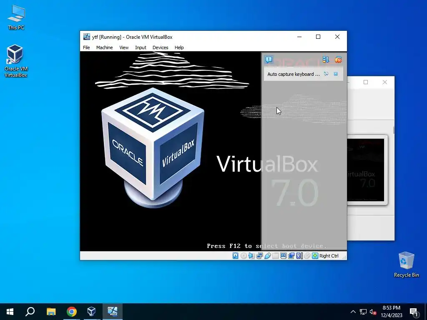Click the do-not-show-again icon for keyboard notice
This screenshot has height=320, width=427.
click(x=326, y=74)
